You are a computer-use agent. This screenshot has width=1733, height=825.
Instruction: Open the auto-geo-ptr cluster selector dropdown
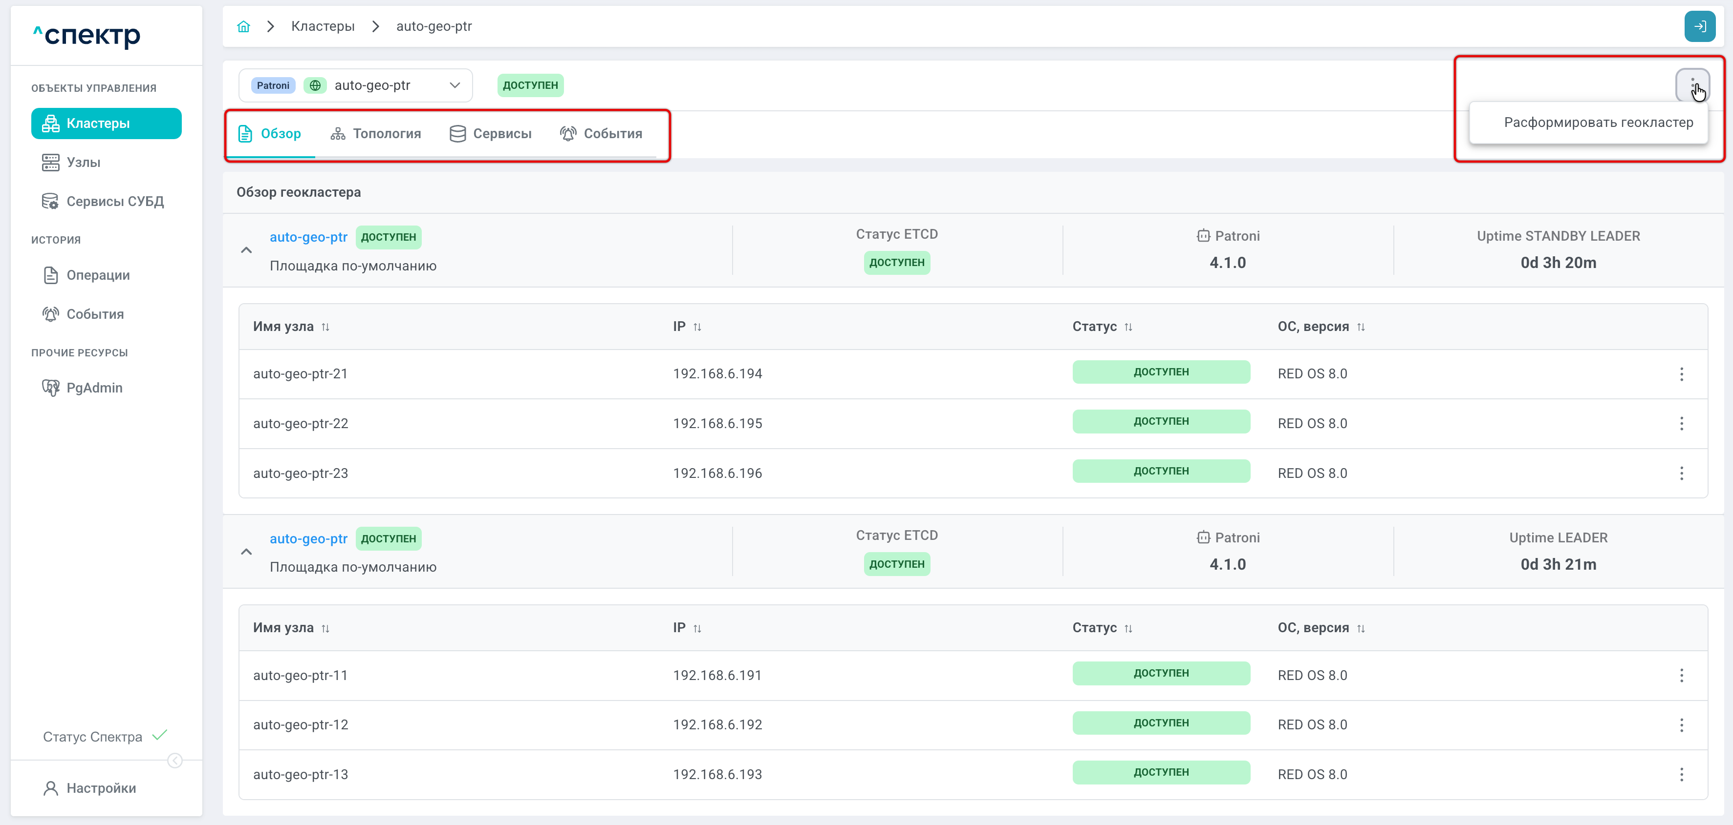pos(355,85)
